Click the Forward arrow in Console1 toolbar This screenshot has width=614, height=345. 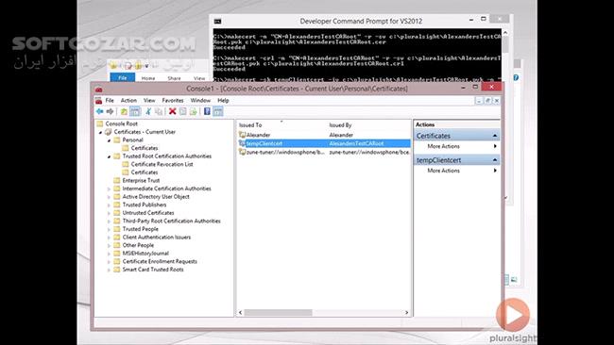click(110, 112)
